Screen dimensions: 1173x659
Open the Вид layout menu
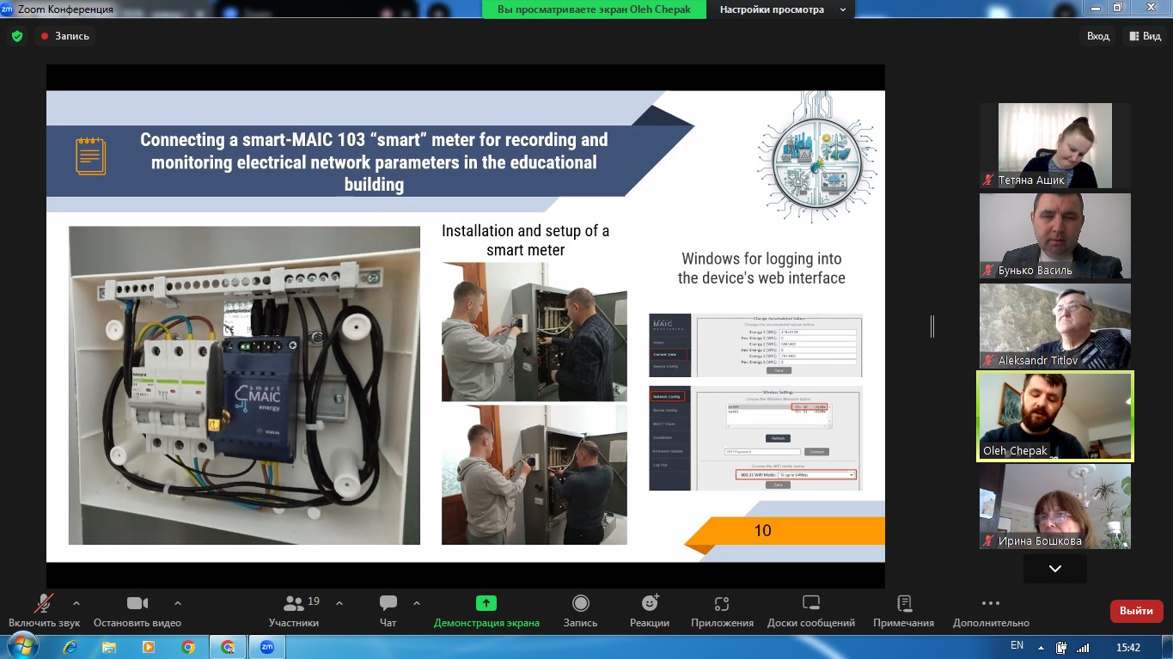coord(1145,36)
